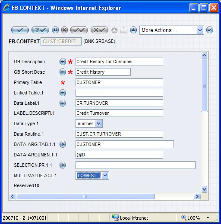This screenshot has width=221, height=224.
Task: Click into the Primary Table field
Action: pos(119,82)
